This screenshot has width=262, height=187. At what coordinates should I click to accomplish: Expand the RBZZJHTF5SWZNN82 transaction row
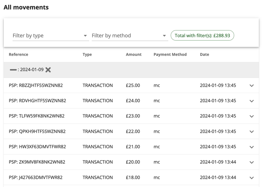[251, 85]
